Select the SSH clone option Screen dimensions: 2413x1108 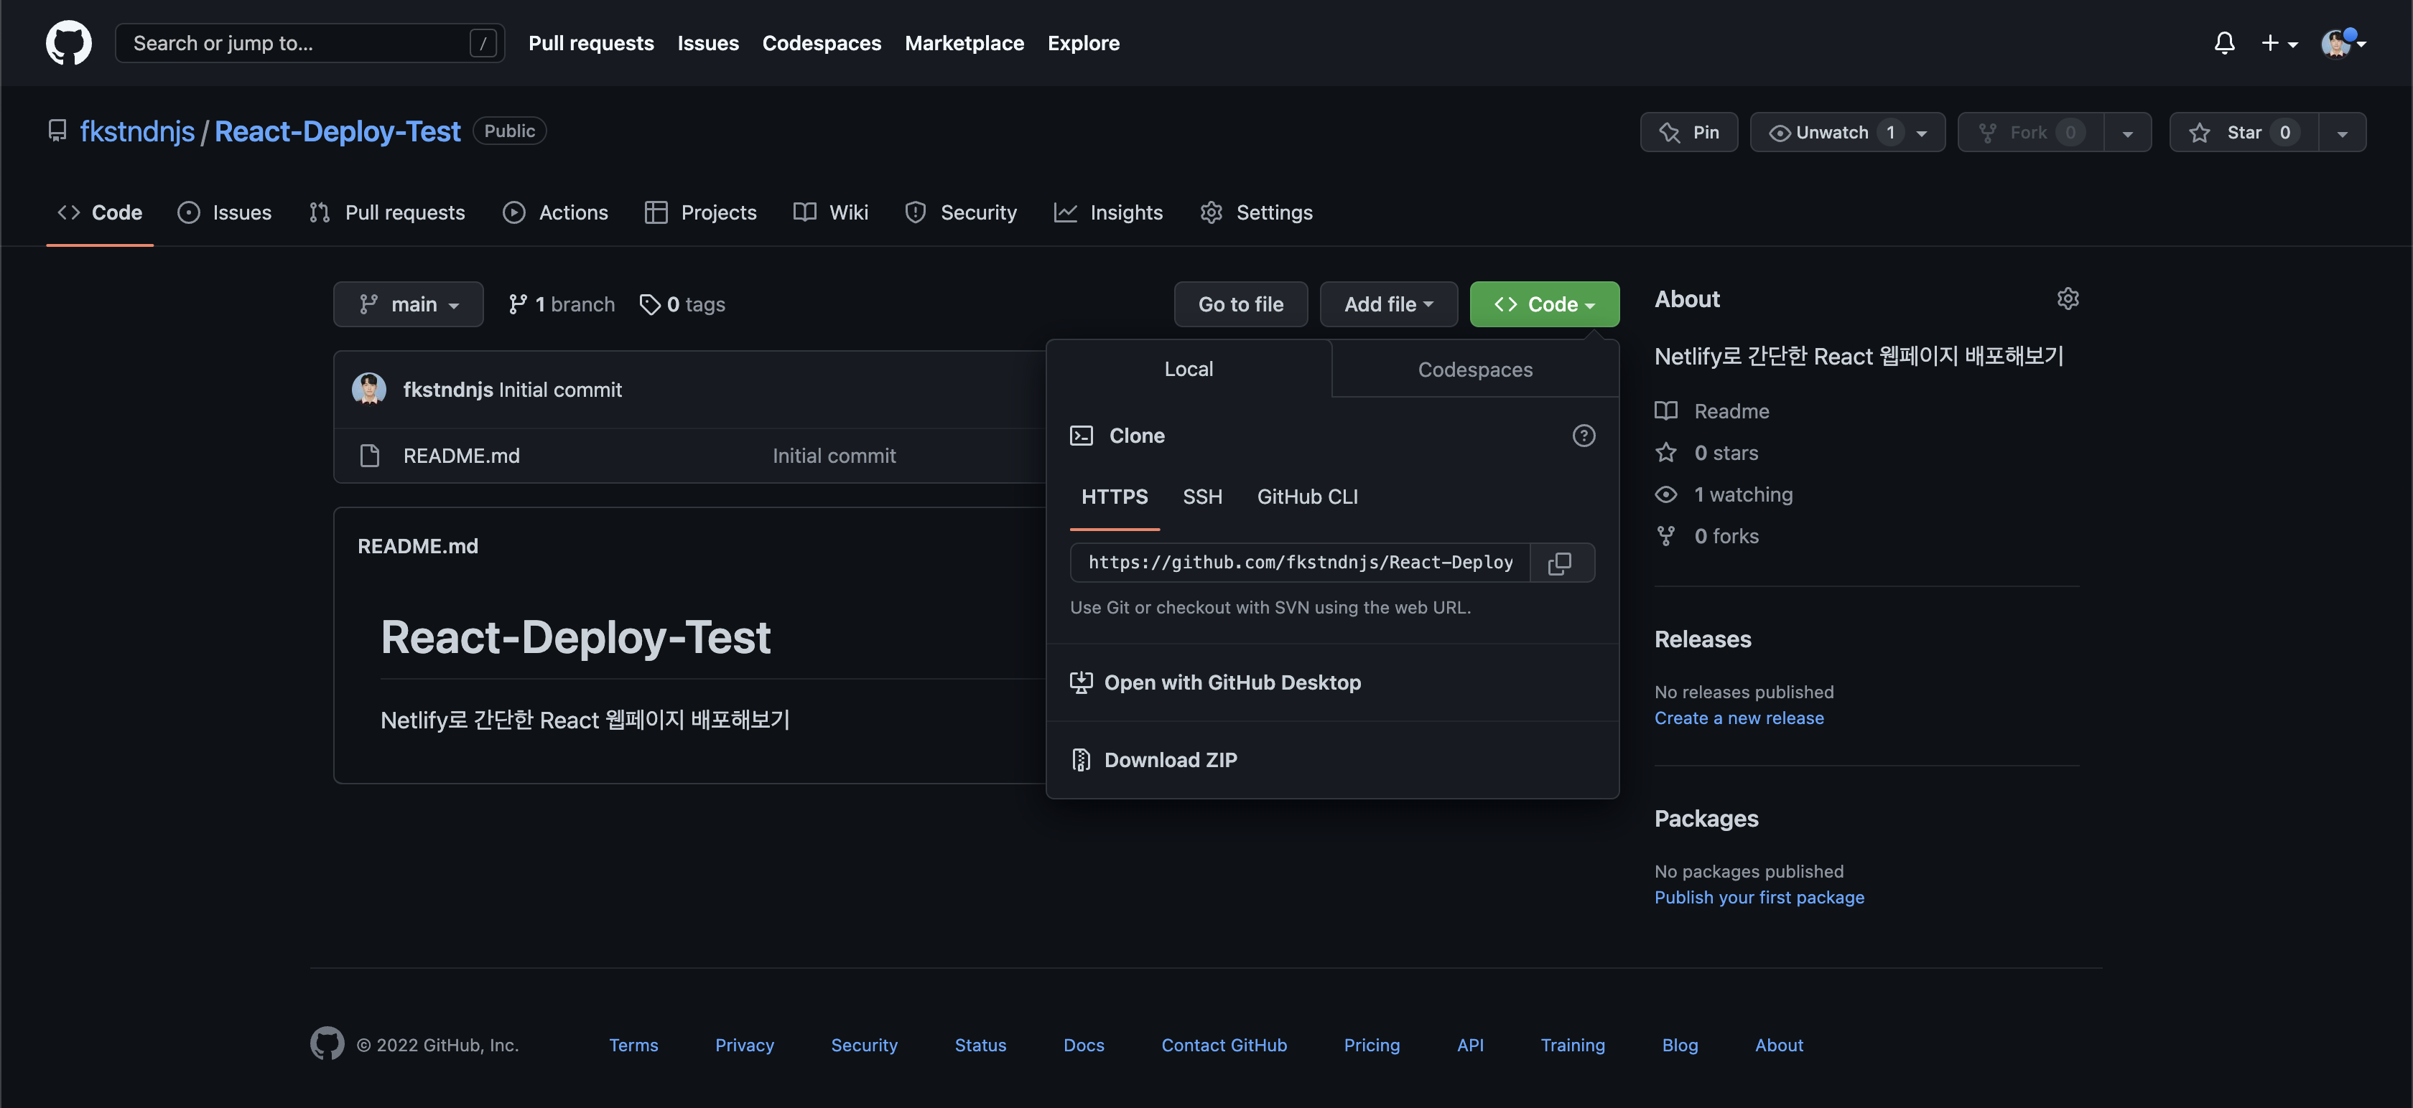[1201, 497]
